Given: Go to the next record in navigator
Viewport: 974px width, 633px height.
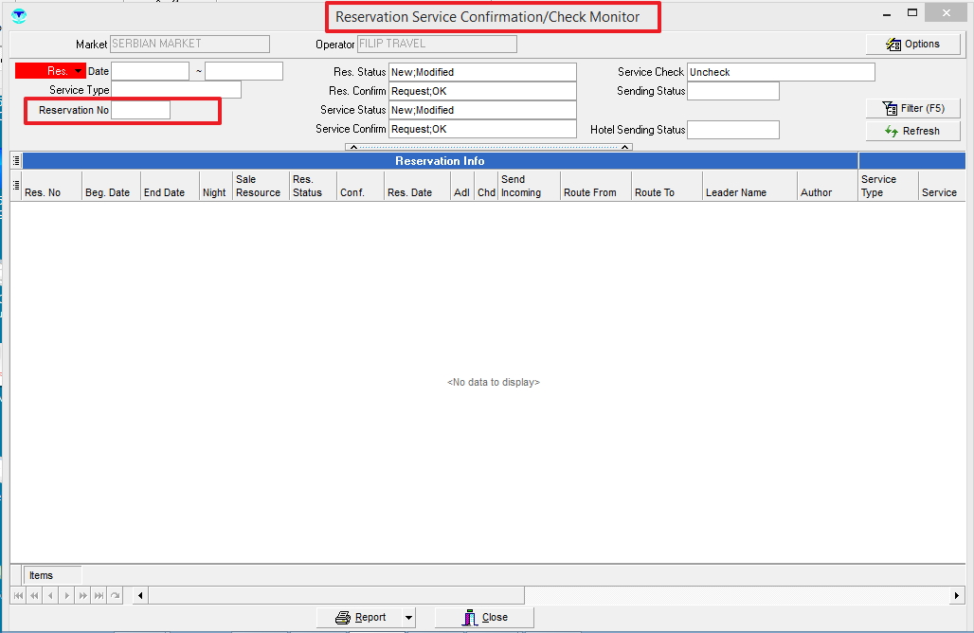Looking at the screenshot, I should click(66, 595).
